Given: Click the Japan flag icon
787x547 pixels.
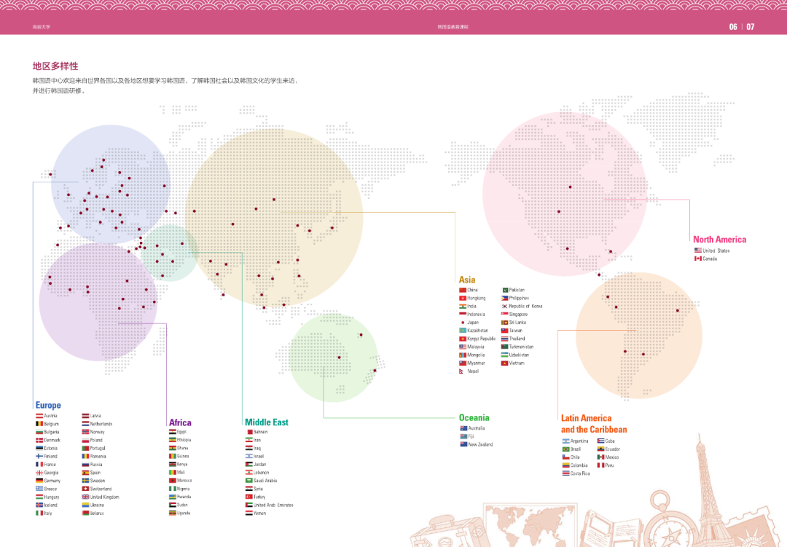Looking at the screenshot, I should pos(463,322).
